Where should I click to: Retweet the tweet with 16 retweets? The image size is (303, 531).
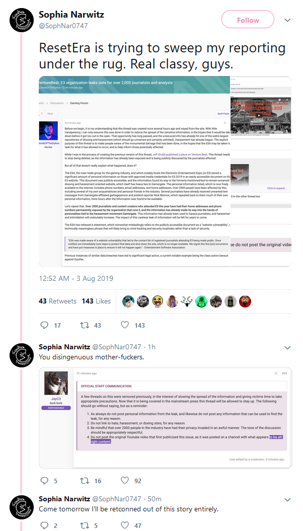[84, 480]
